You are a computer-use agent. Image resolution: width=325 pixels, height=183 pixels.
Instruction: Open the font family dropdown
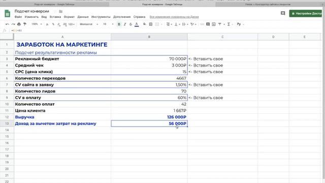[89, 24]
